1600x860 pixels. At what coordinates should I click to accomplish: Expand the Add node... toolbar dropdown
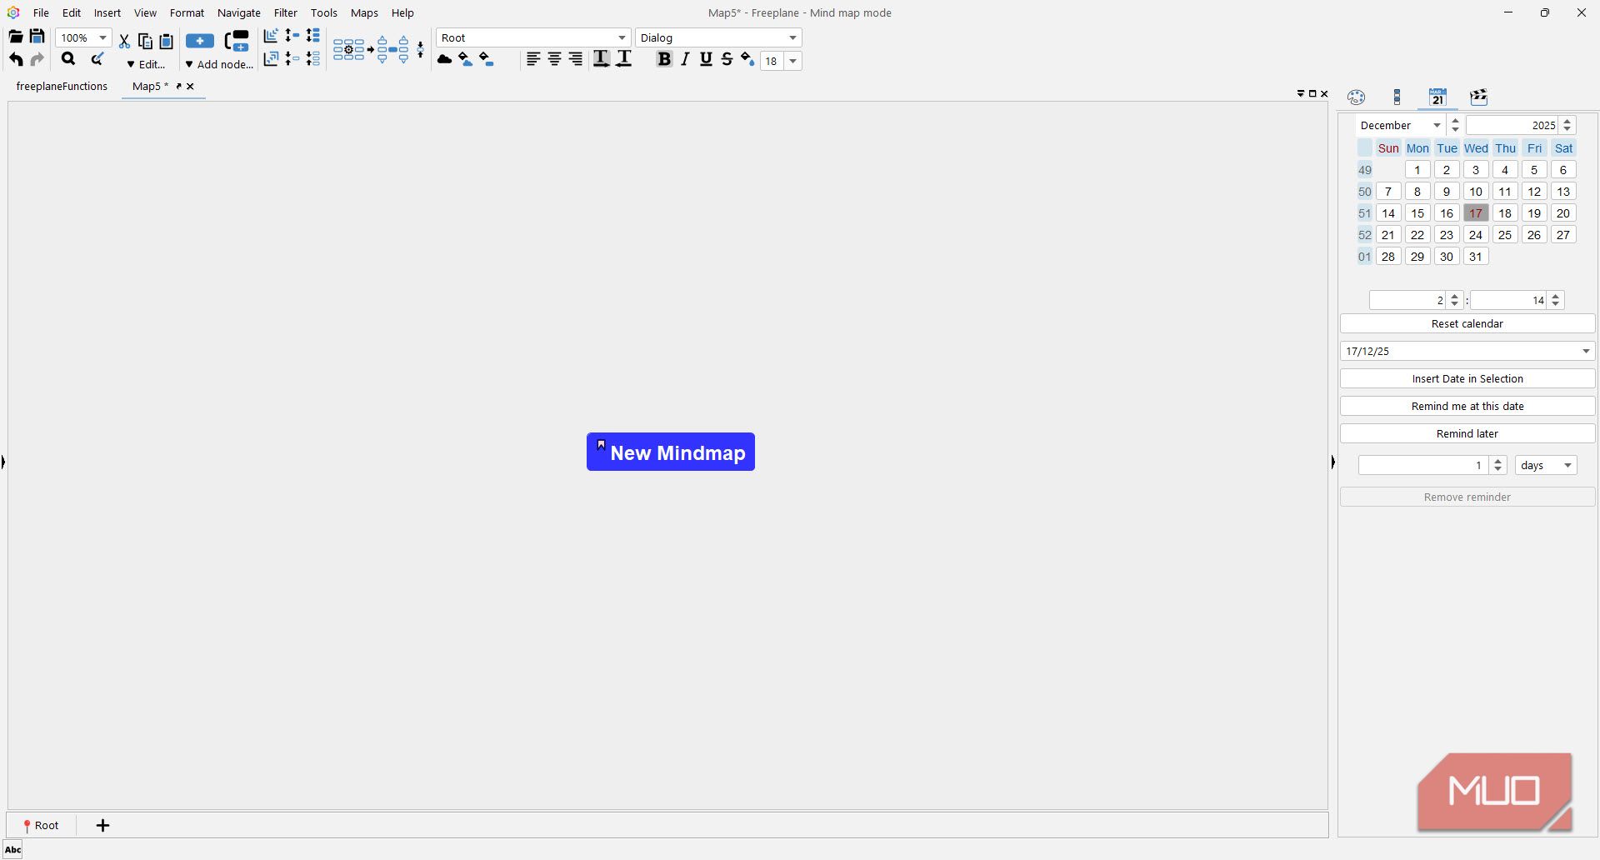point(219,64)
